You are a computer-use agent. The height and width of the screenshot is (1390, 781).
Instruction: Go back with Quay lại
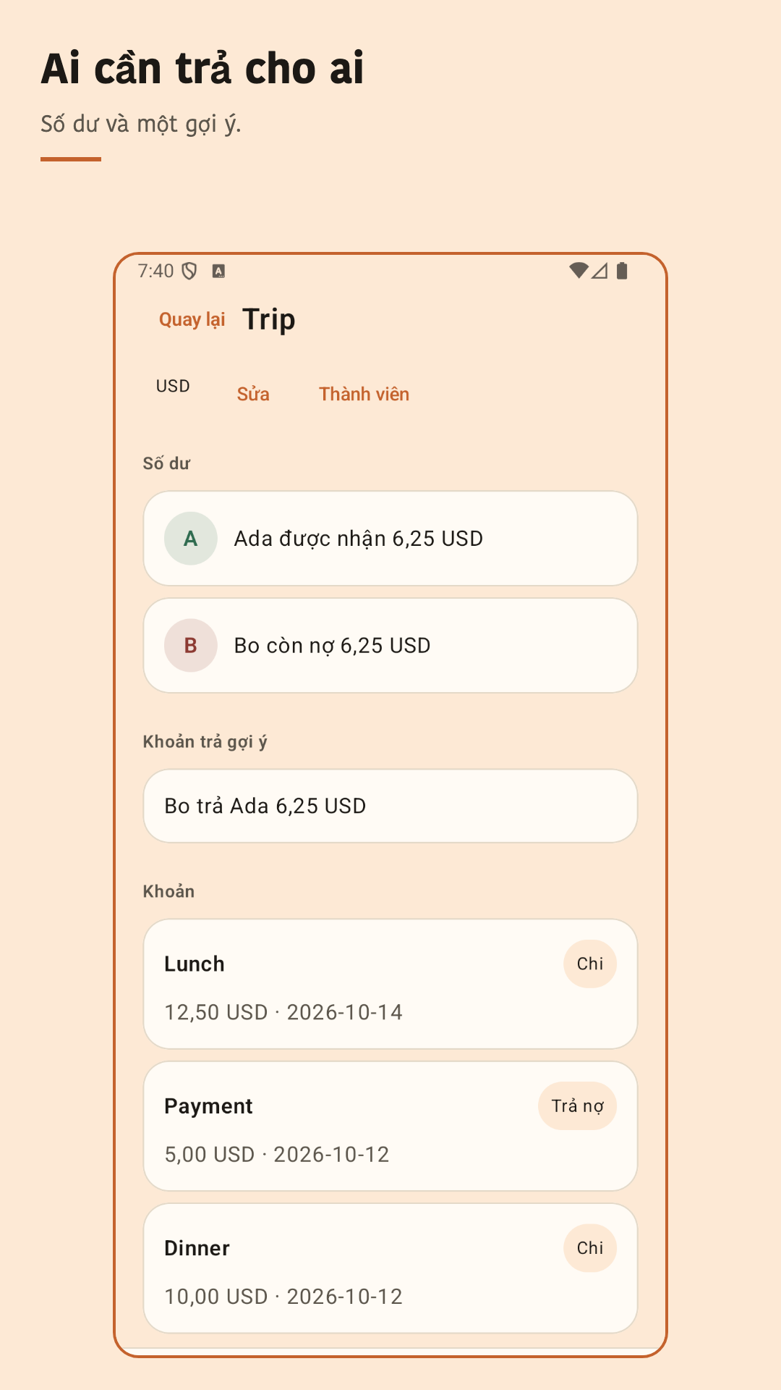[192, 319]
